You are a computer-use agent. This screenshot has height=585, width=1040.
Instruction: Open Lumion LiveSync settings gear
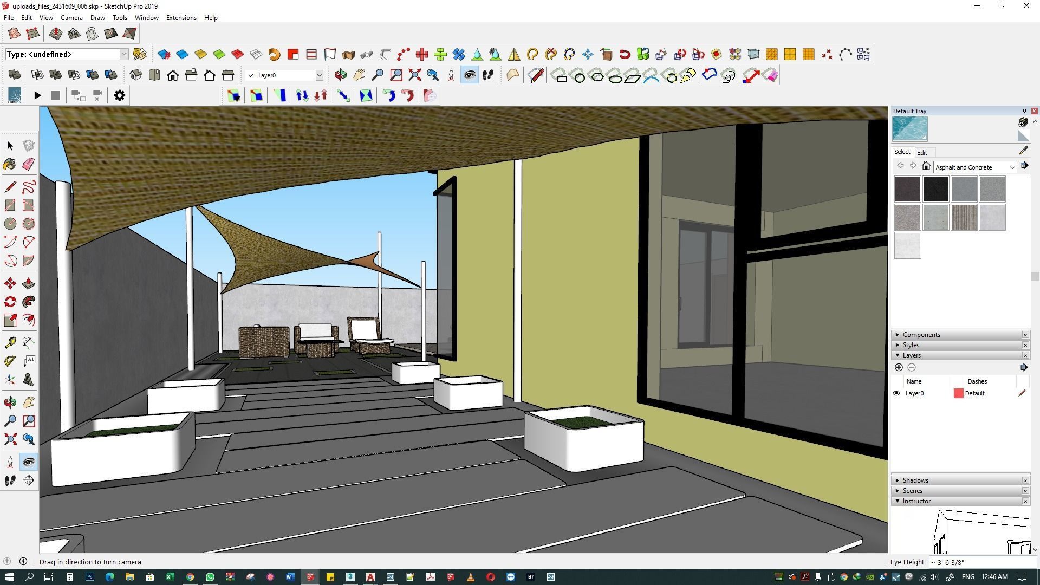119,96
